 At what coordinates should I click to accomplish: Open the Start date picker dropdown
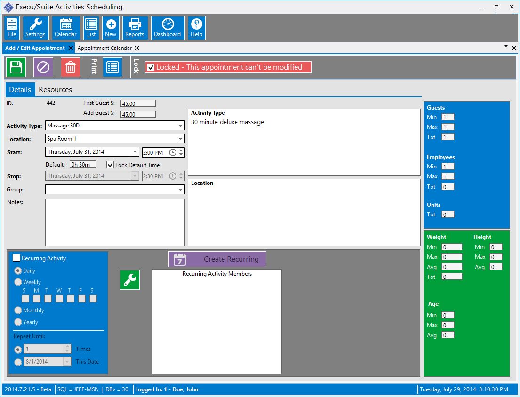135,152
